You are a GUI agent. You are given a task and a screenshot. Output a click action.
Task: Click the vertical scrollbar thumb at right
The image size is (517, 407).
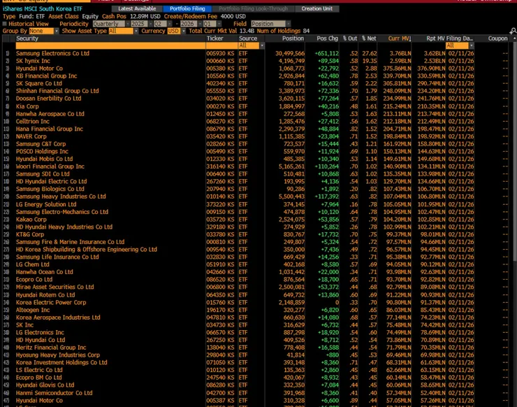pos(515,152)
